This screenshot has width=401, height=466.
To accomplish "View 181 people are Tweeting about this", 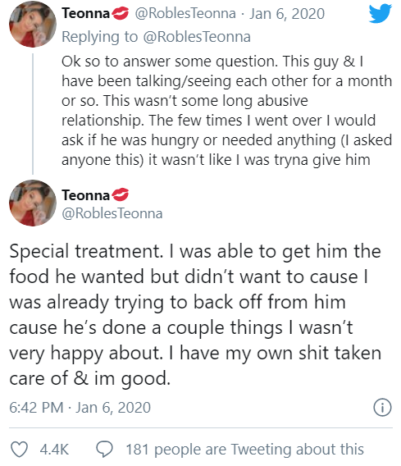I will (244, 449).
